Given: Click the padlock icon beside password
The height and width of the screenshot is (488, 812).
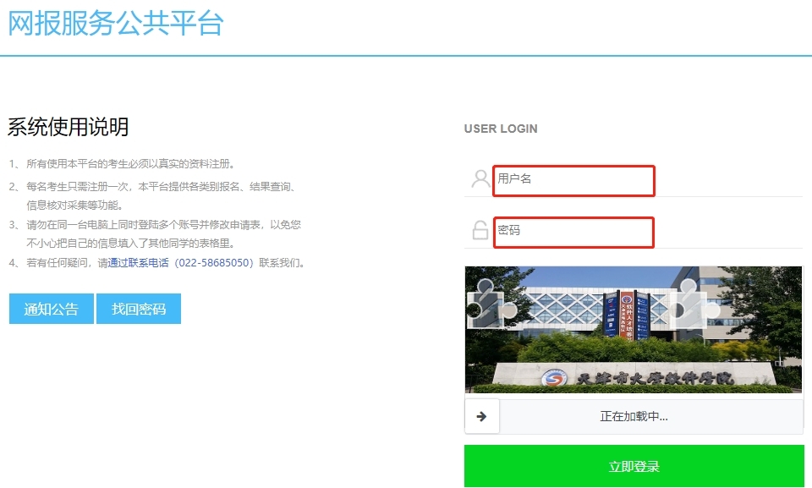Looking at the screenshot, I should 480,230.
